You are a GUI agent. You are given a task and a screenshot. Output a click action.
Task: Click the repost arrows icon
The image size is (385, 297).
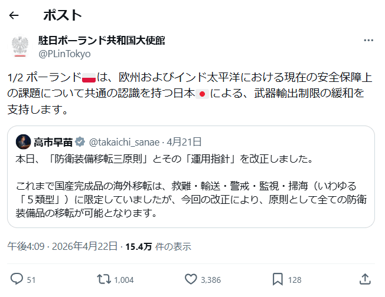pyautogui.click(x=104, y=279)
